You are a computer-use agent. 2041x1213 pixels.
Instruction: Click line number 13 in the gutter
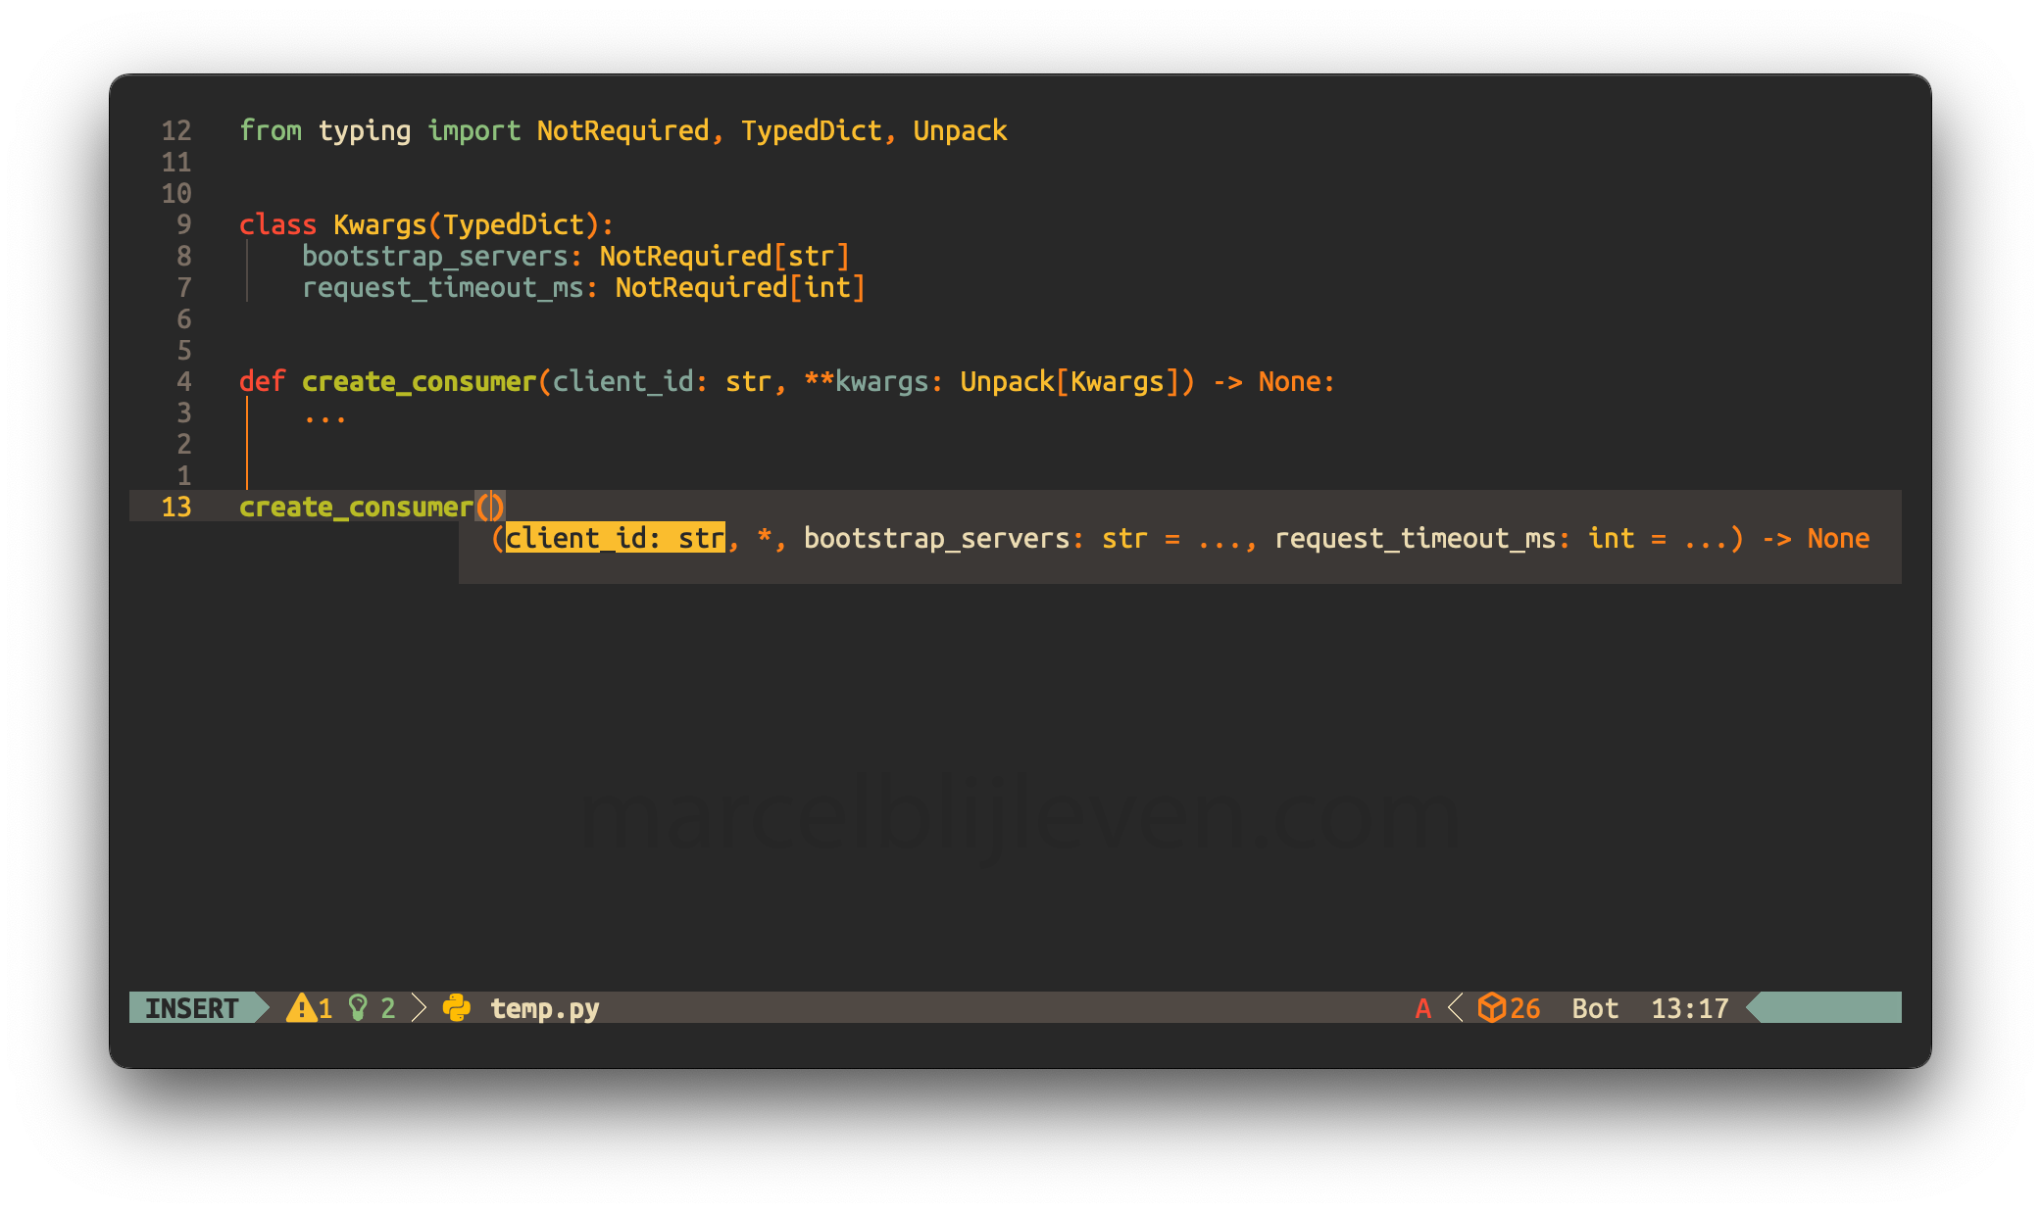point(176,507)
